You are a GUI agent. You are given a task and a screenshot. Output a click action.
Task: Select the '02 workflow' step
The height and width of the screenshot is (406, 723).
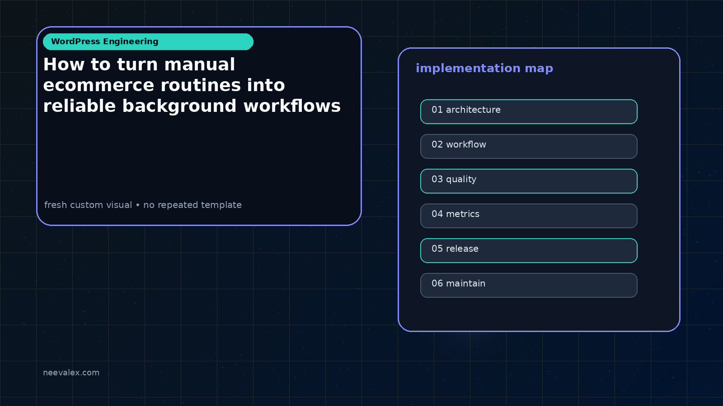529,146
